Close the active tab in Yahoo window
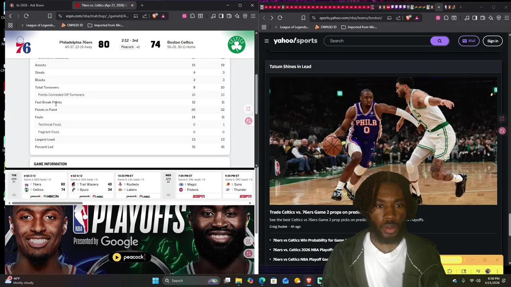The image size is (511, 287). (439, 7)
